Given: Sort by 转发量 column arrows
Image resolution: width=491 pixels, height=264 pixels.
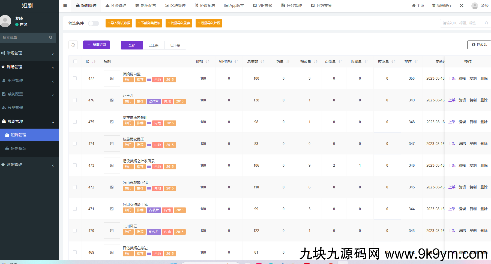Looking at the screenshot, I should click(x=393, y=61).
